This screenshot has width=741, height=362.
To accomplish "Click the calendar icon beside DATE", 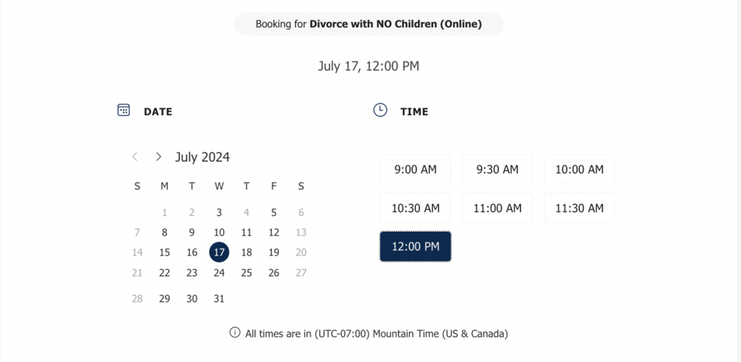I will click(123, 110).
